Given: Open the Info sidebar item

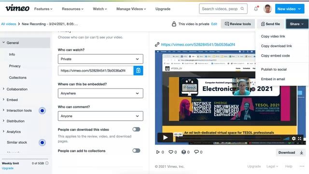Looking at the screenshot, I should coord(12,55).
